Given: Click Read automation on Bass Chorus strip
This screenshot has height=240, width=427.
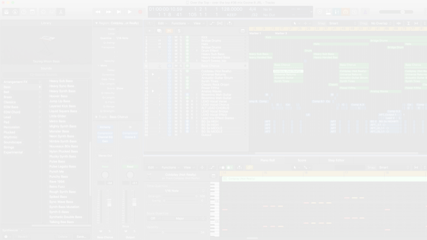Looking at the screenshot, I should [x=105, y=166].
